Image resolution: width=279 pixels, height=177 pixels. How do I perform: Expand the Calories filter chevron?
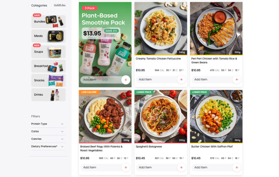[62, 139]
